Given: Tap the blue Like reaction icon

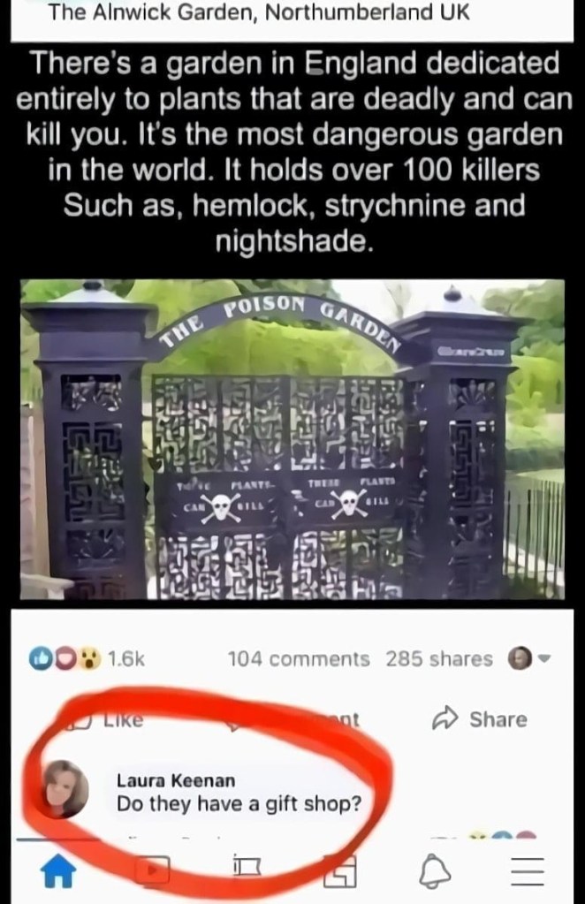Looking at the screenshot, I should [x=39, y=658].
